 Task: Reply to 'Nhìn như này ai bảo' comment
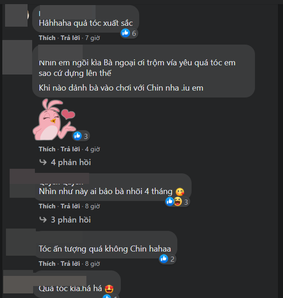click(70, 206)
